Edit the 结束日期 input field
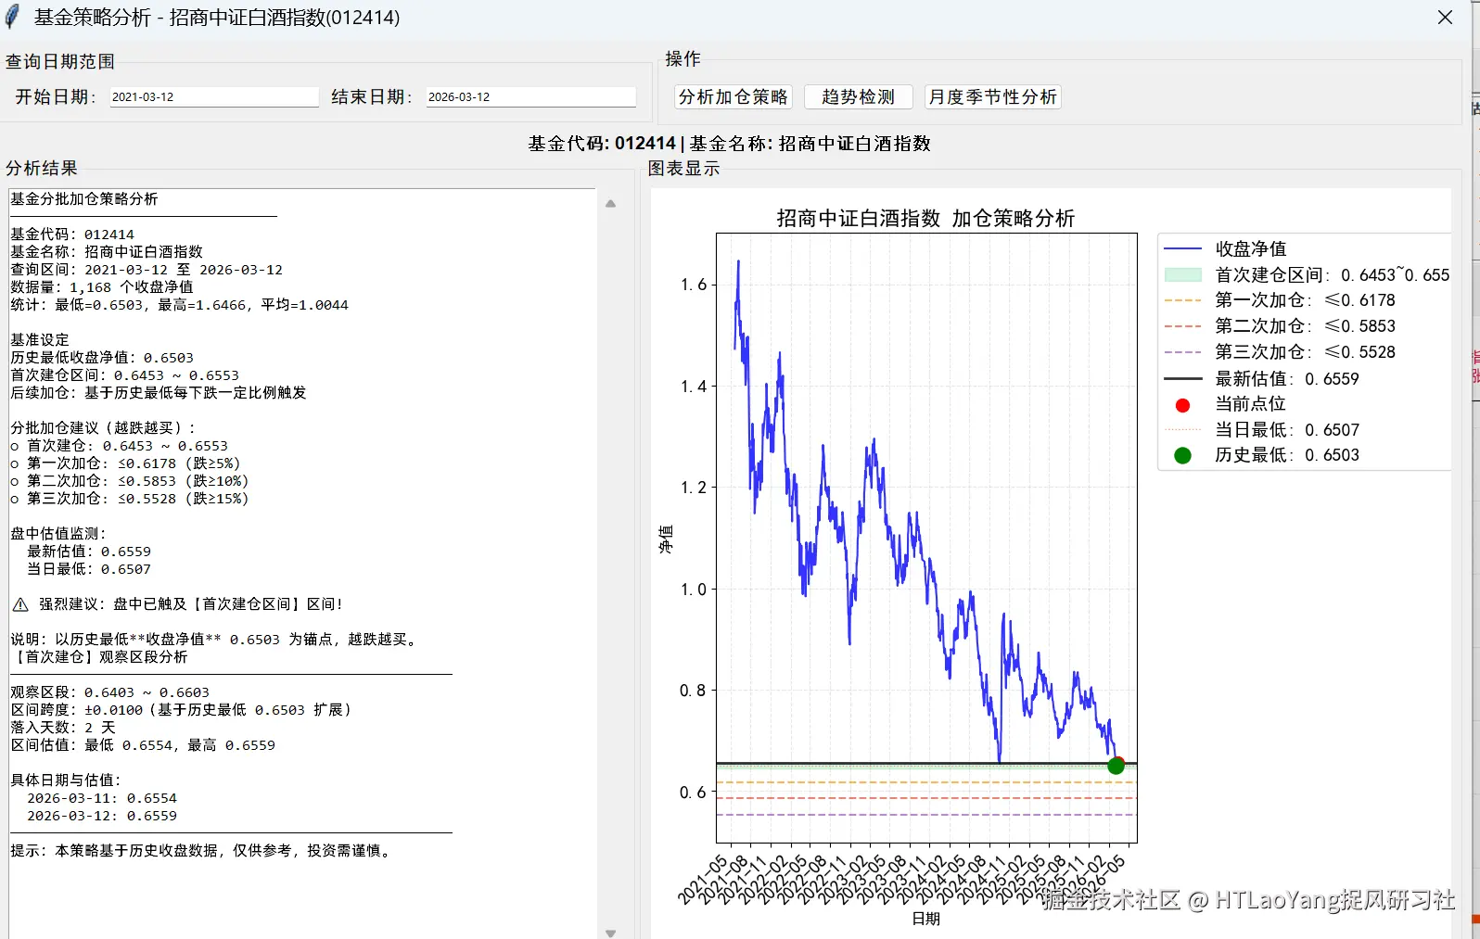The width and height of the screenshot is (1480, 939). [531, 96]
